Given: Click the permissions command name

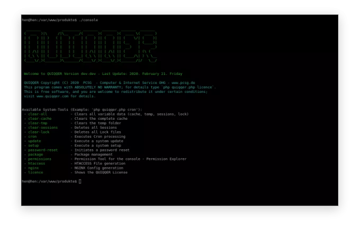Looking at the screenshot, I should 38,159.
